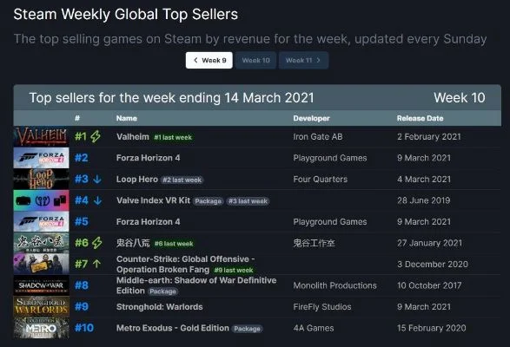Click the lightning bolt icon beside #6

coord(97,243)
